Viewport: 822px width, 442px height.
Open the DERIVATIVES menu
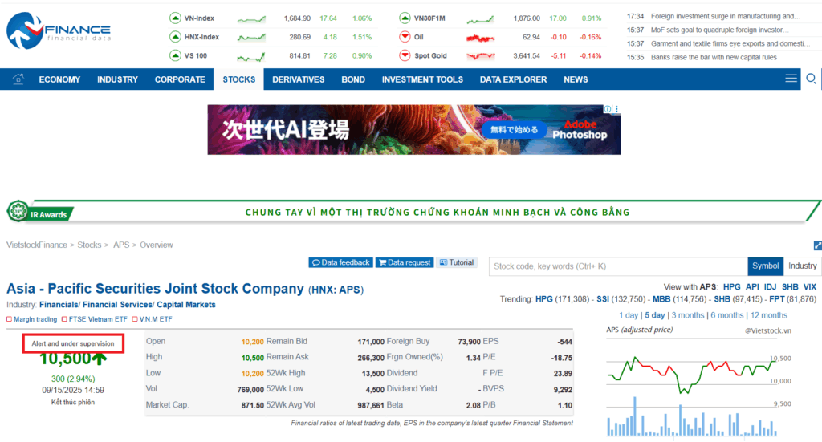299,79
